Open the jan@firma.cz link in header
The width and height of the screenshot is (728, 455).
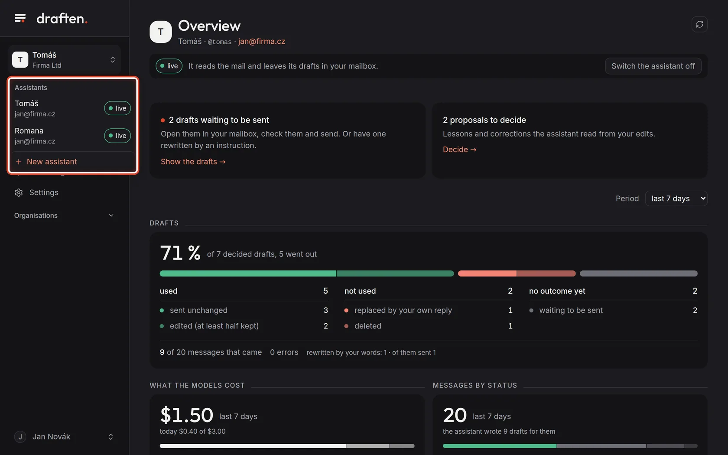click(262, 41)
